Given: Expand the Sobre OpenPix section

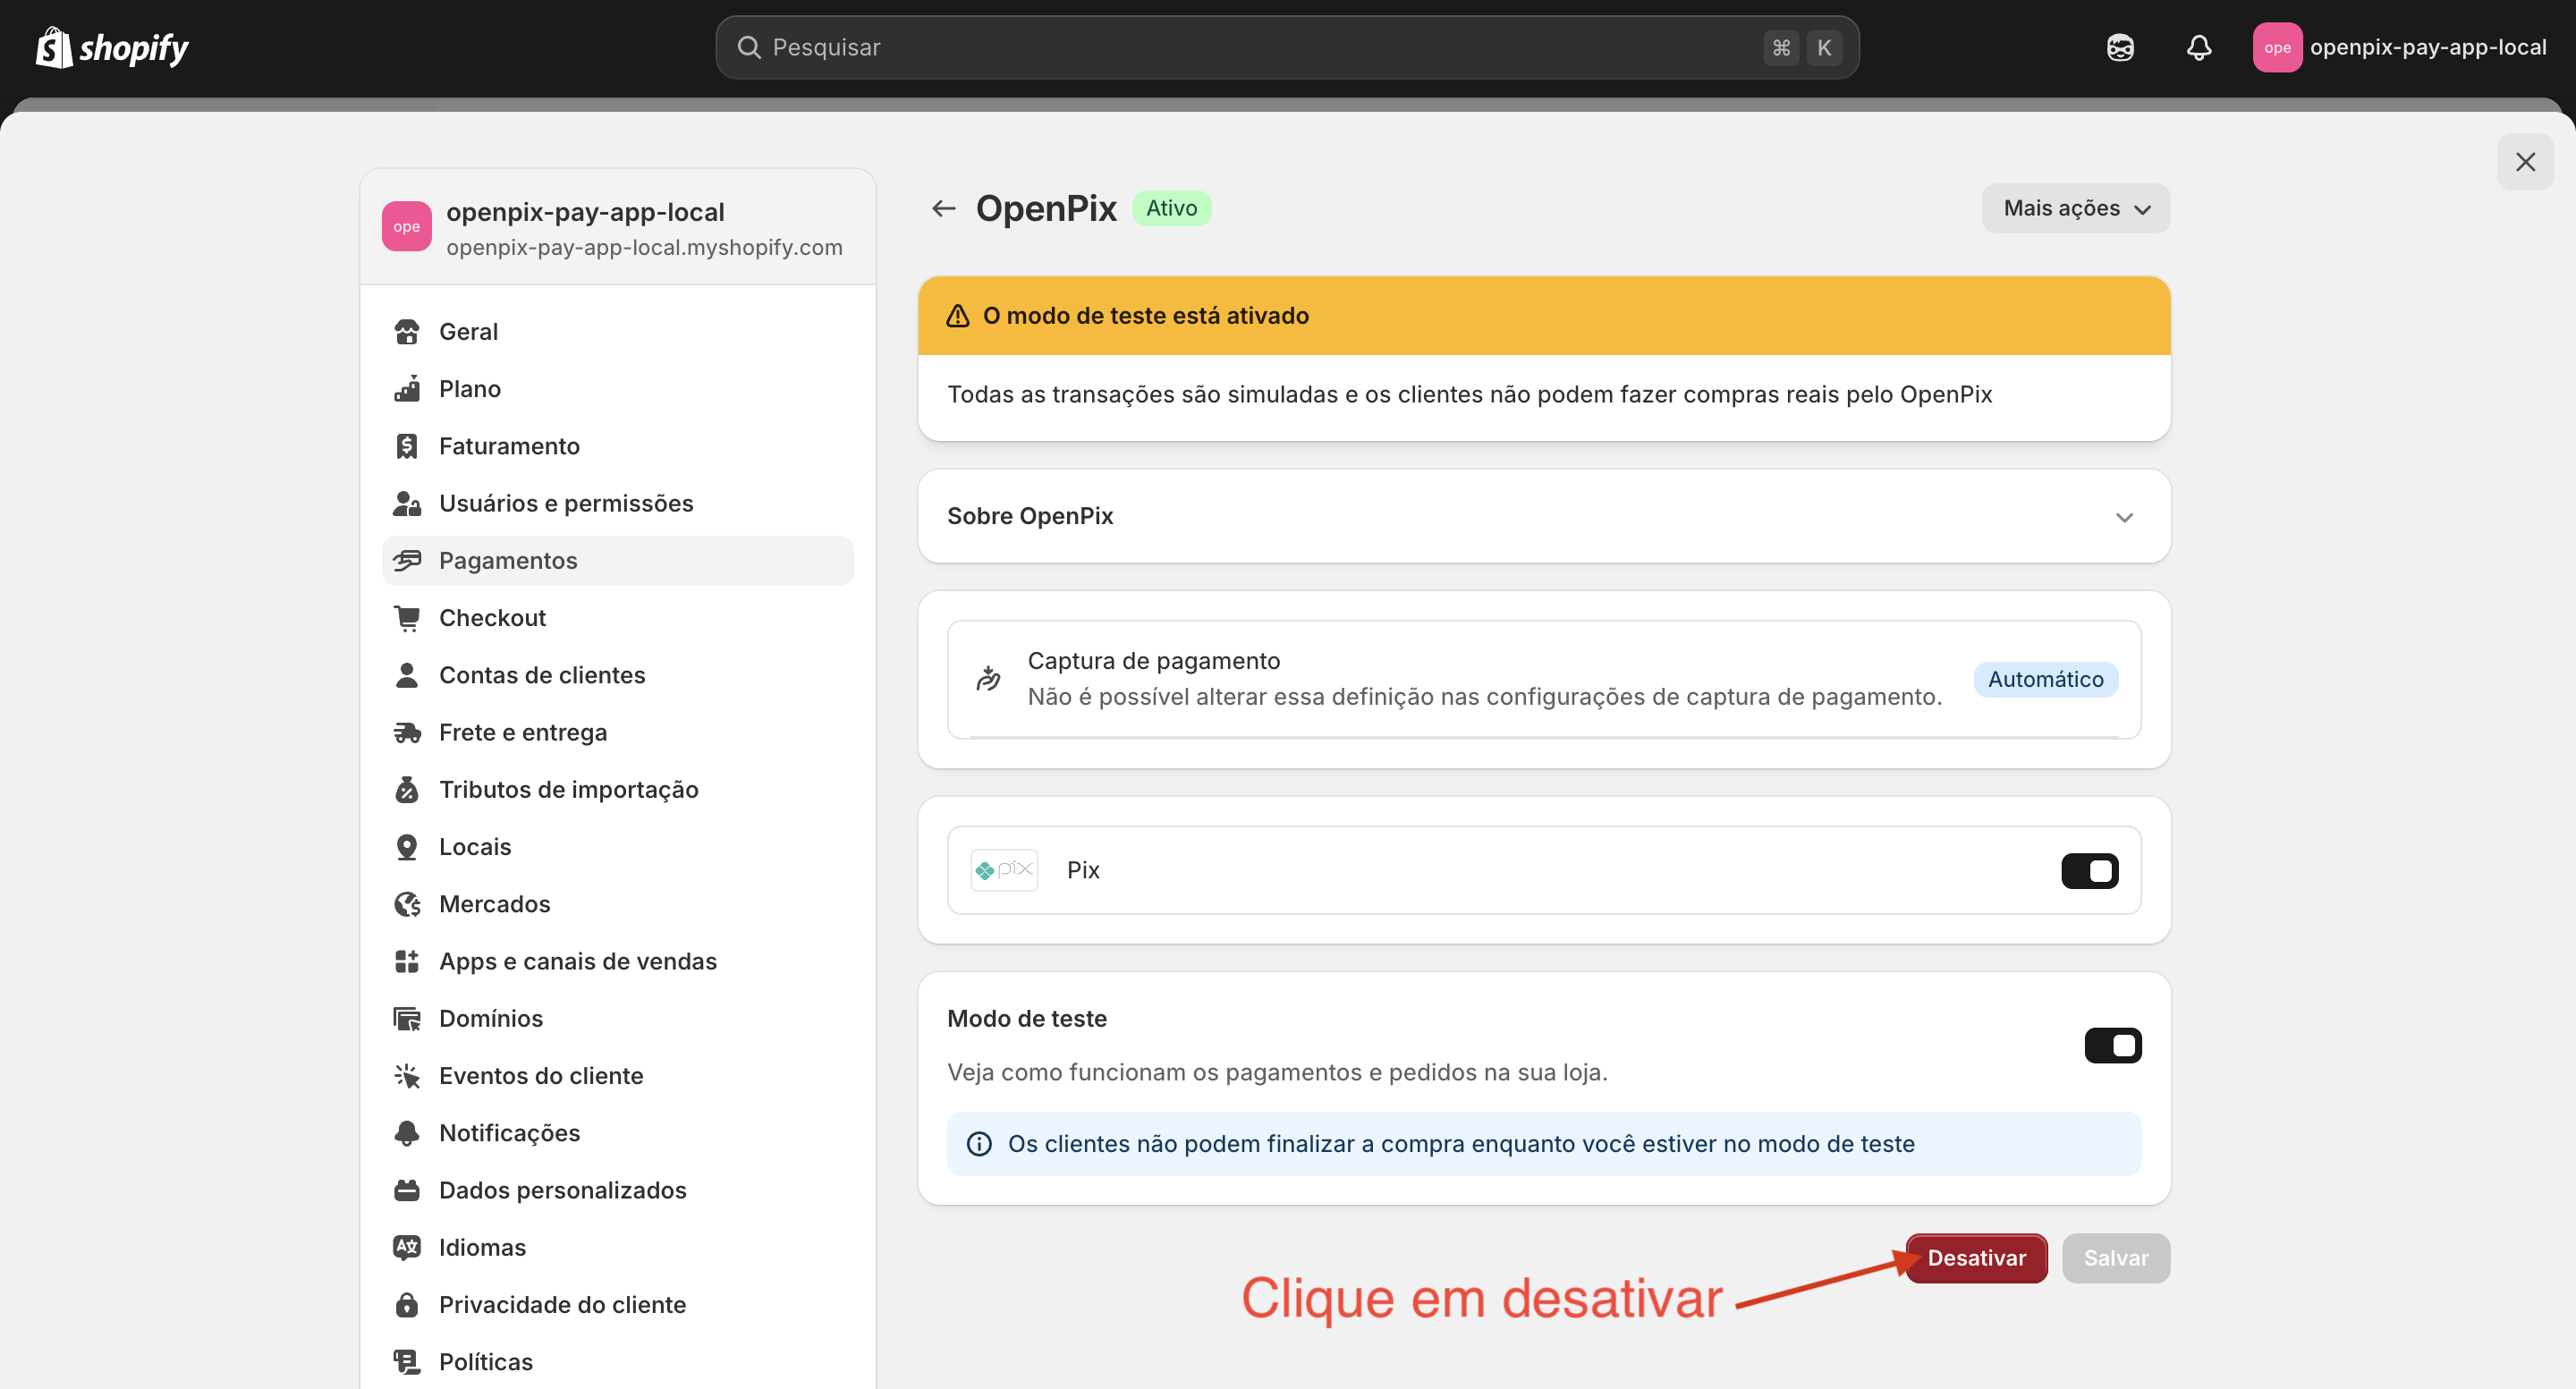Looking at the screenshot, I should click(x=2125, y=516).
